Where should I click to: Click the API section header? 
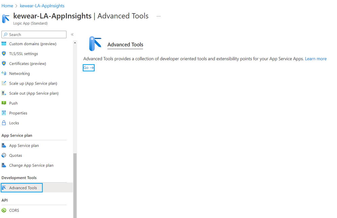(x=4, y=200)
